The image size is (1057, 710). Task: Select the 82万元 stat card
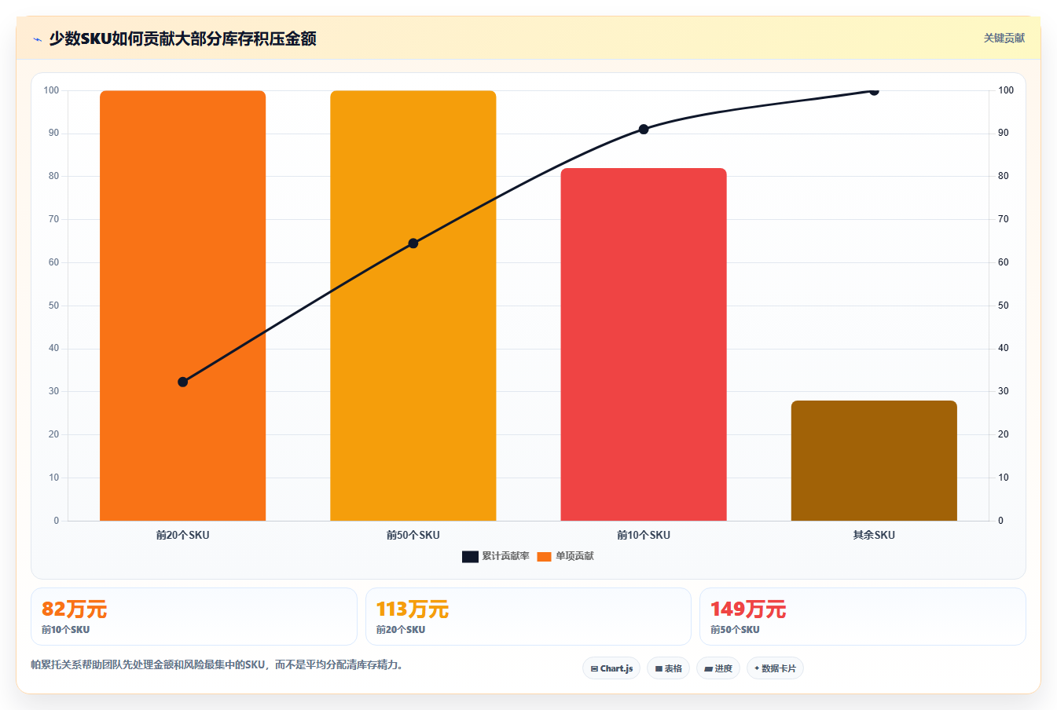click(x=194, y=617)
